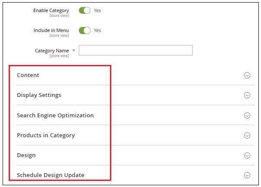Toggle the Enable Category switch
Viewport: 261px width, 187px height.
(x=84, y=10)
